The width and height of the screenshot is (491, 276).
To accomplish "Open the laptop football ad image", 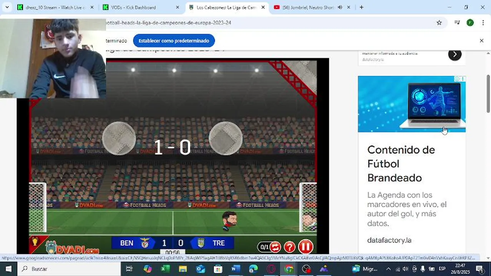I will [411, 104].
